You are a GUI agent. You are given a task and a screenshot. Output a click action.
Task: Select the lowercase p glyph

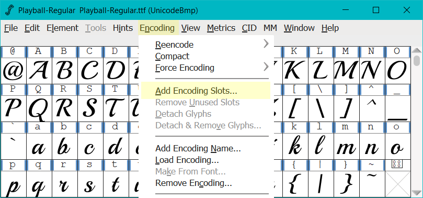click(14, 184)
